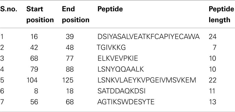Click the LSNYQQAALK peptide entry
235x112 pixels.
click(x=121, y=69)
